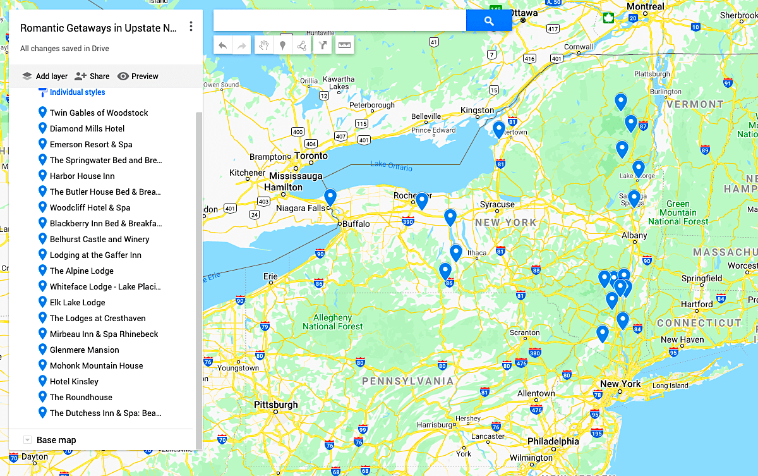Image resolution: width=758 pixels, height=476 pixels.
Task: Select Whiteface Lodge - Lake Placid entry
Action: [x=105, y=286]
